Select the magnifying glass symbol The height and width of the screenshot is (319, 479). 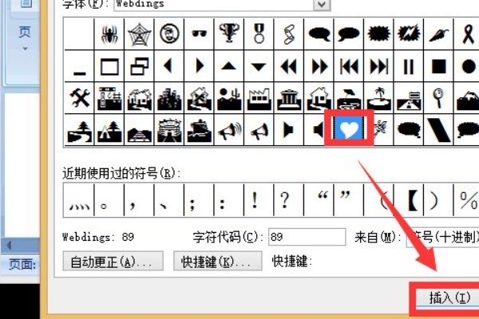[438, 98]
